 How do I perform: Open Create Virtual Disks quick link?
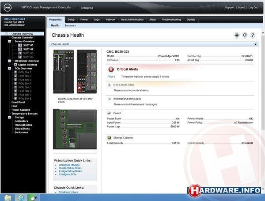(x=70, y=168)
